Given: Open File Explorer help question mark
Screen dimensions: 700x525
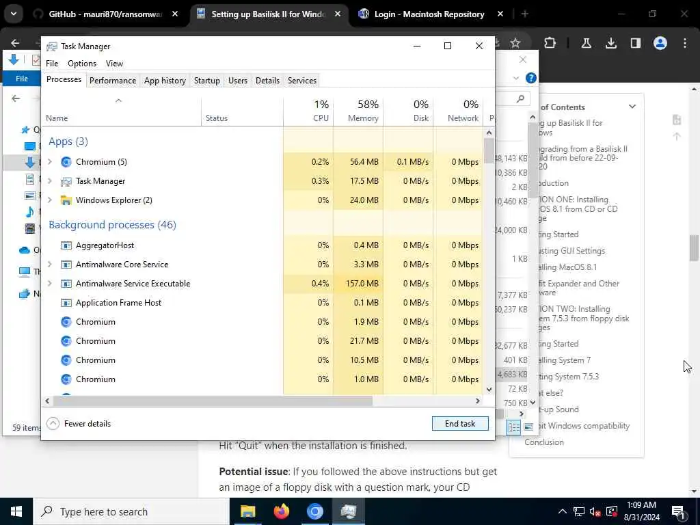Looking at the screenshot, I should [x=530, y=78].
